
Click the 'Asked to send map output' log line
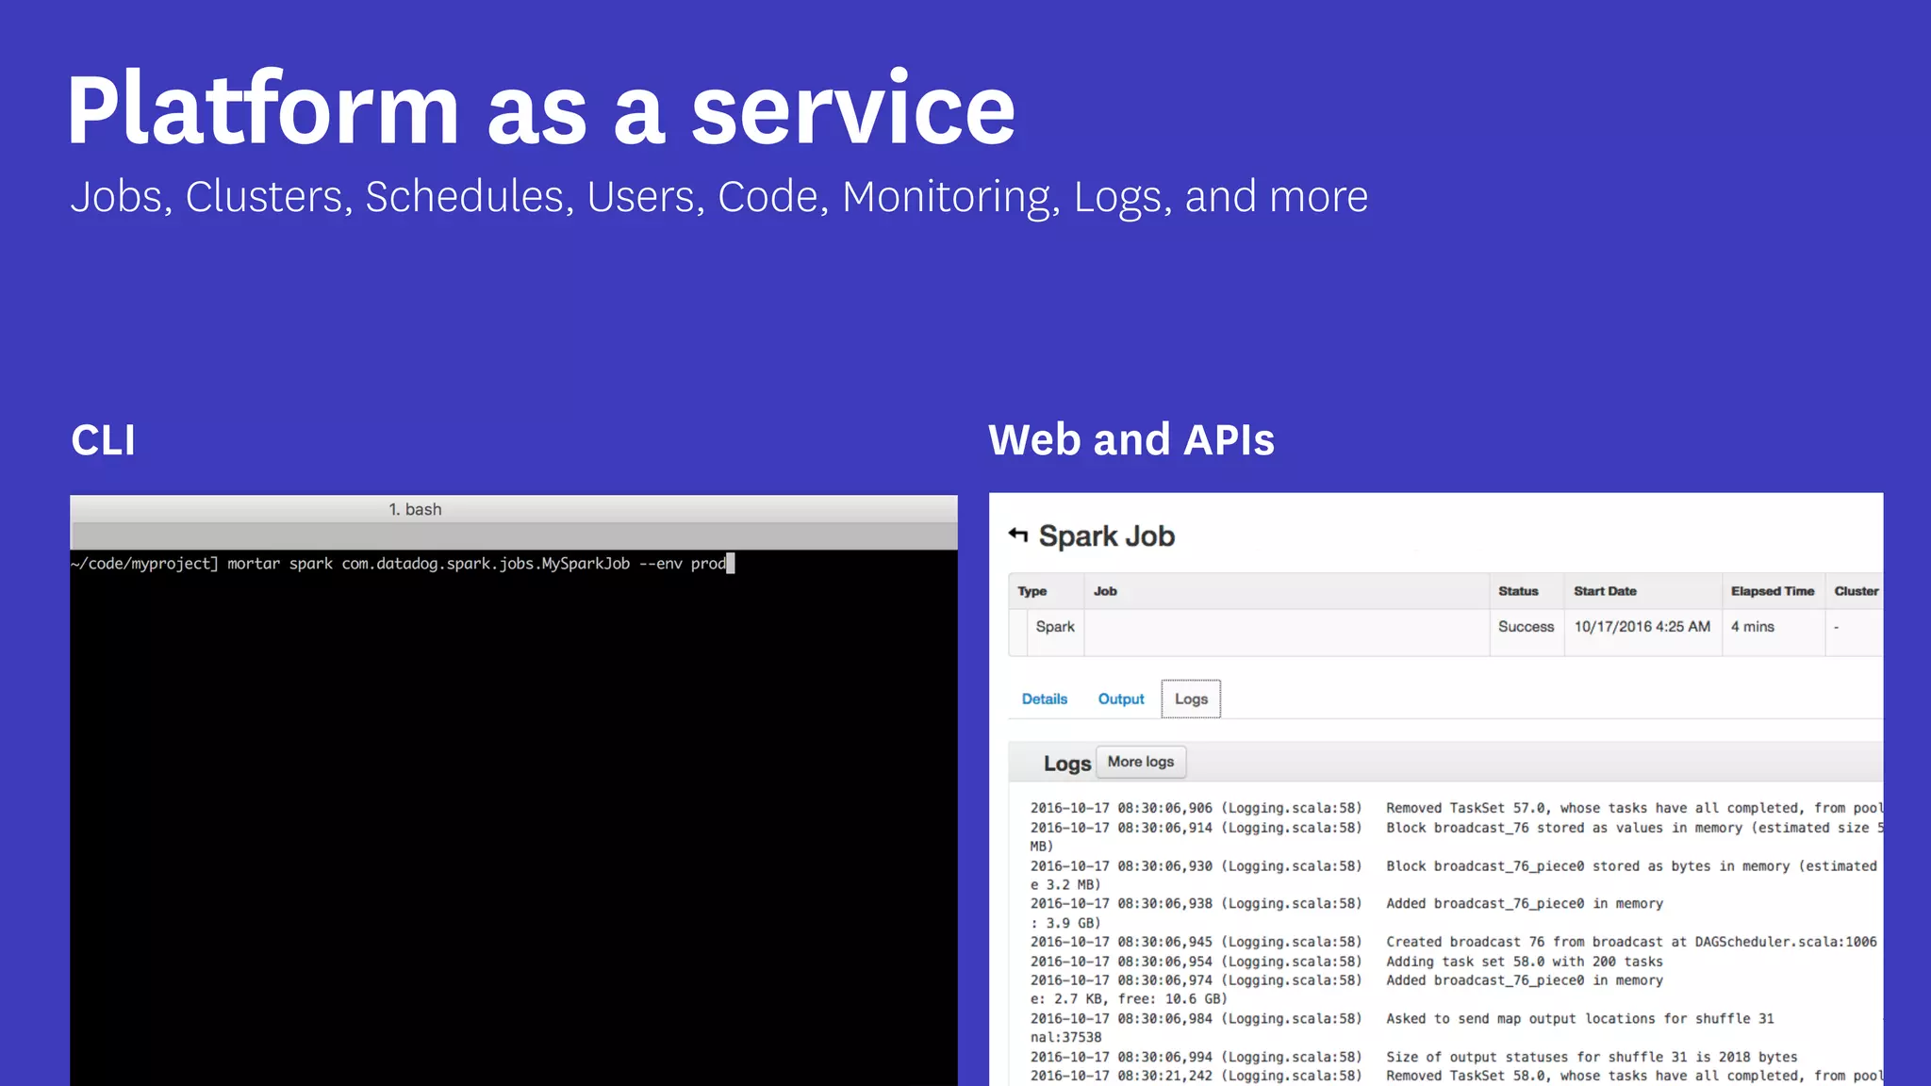click(1402, 1028)
